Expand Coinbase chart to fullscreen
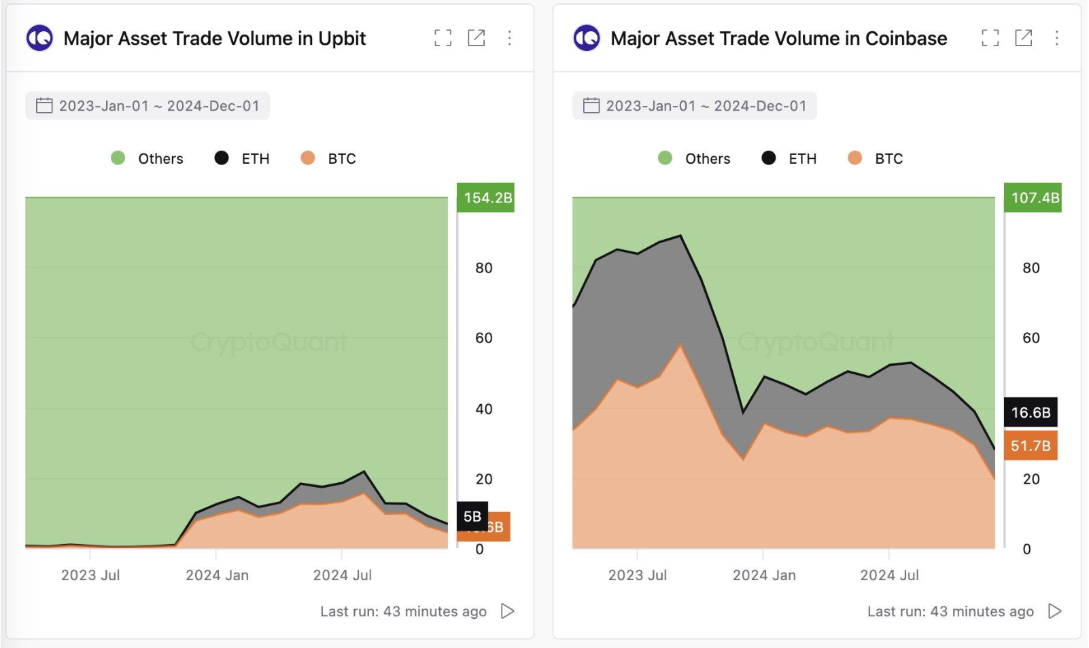Viewport: 1089px width, 648px height. pos(990,38)
